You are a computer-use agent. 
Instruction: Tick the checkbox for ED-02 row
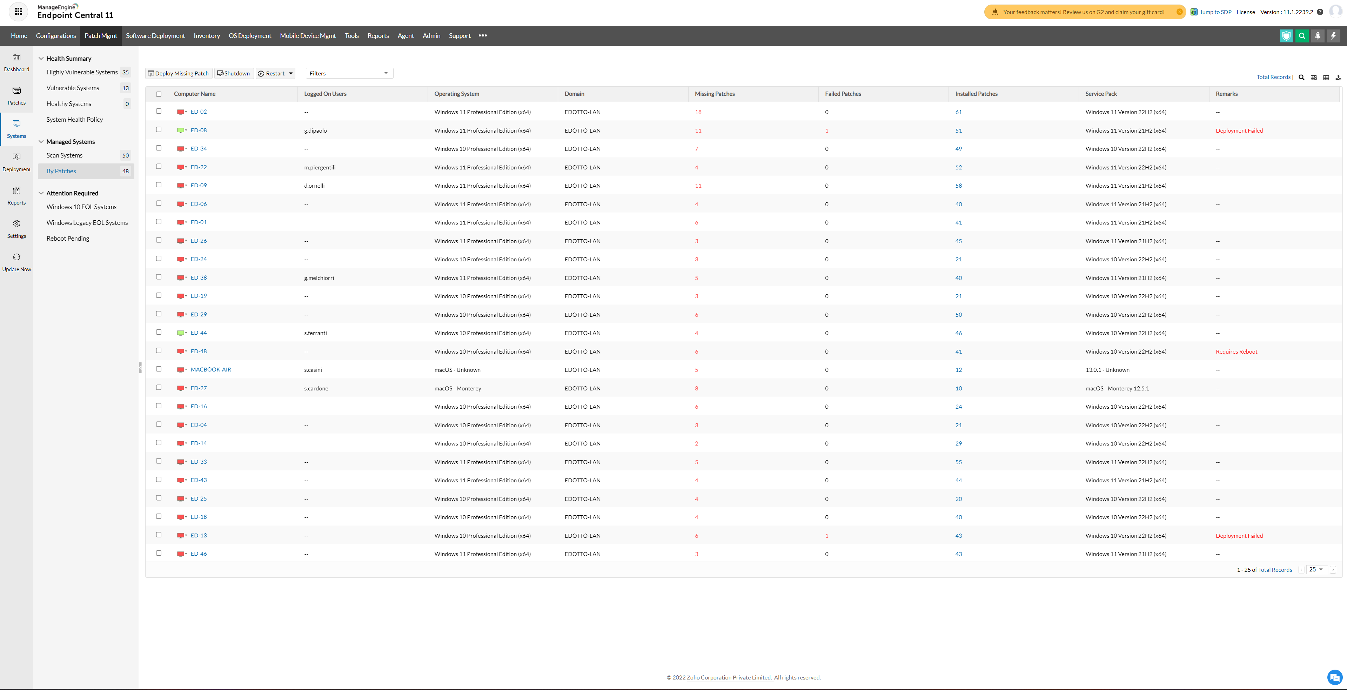(159, 111)
